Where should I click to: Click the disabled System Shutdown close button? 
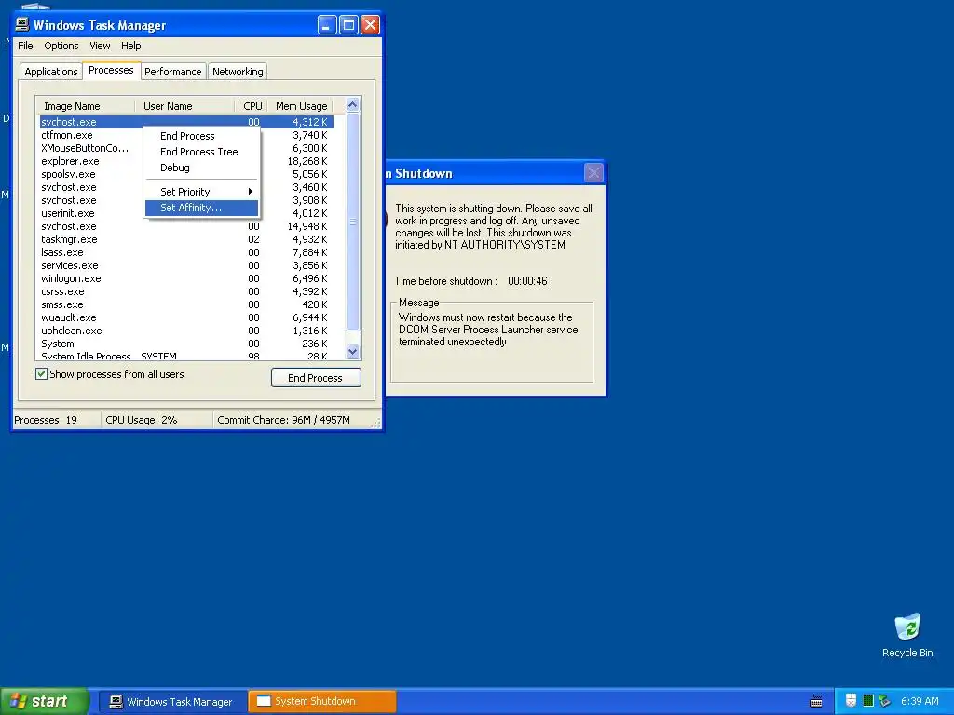click(x=593, y=173)
